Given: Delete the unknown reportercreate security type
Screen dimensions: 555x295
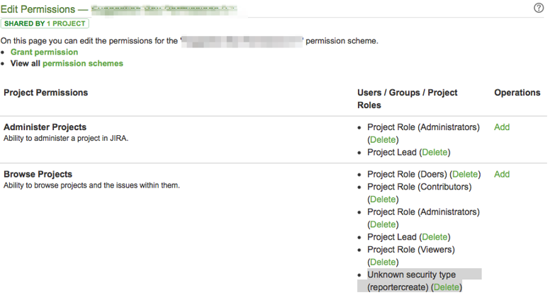Looking at the screenshot, I should [446, 287].
